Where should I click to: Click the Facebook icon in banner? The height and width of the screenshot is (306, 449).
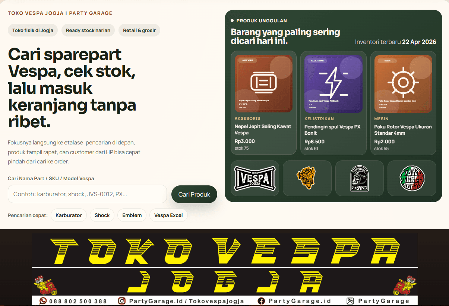pos(261,301)
